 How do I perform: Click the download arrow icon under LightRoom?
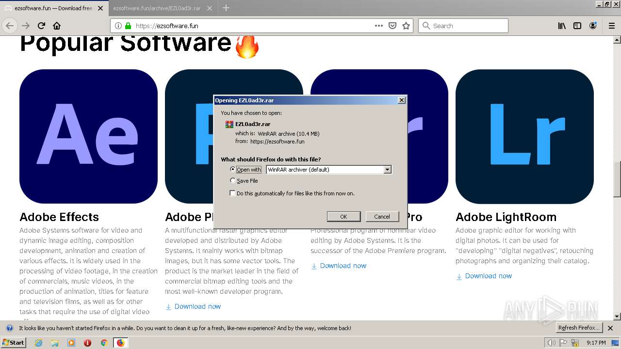click(x=459, y=276)
